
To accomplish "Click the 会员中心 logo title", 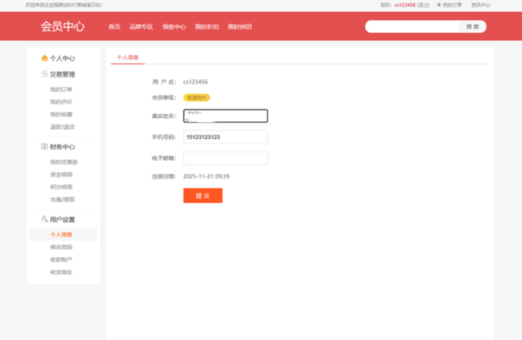I will 63,26.
